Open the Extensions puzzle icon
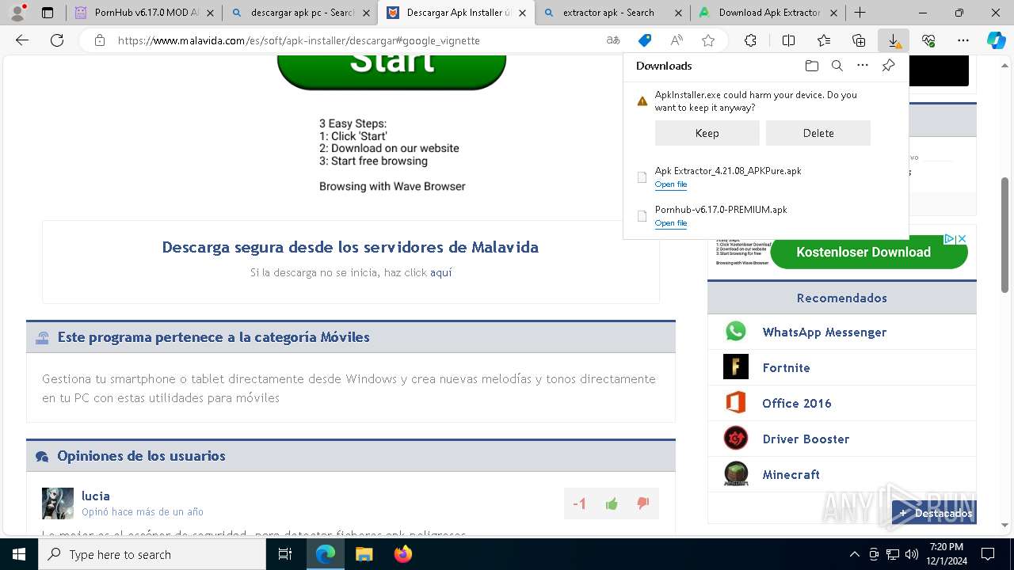Screen dimensions: 1014x570 [750, 40]
